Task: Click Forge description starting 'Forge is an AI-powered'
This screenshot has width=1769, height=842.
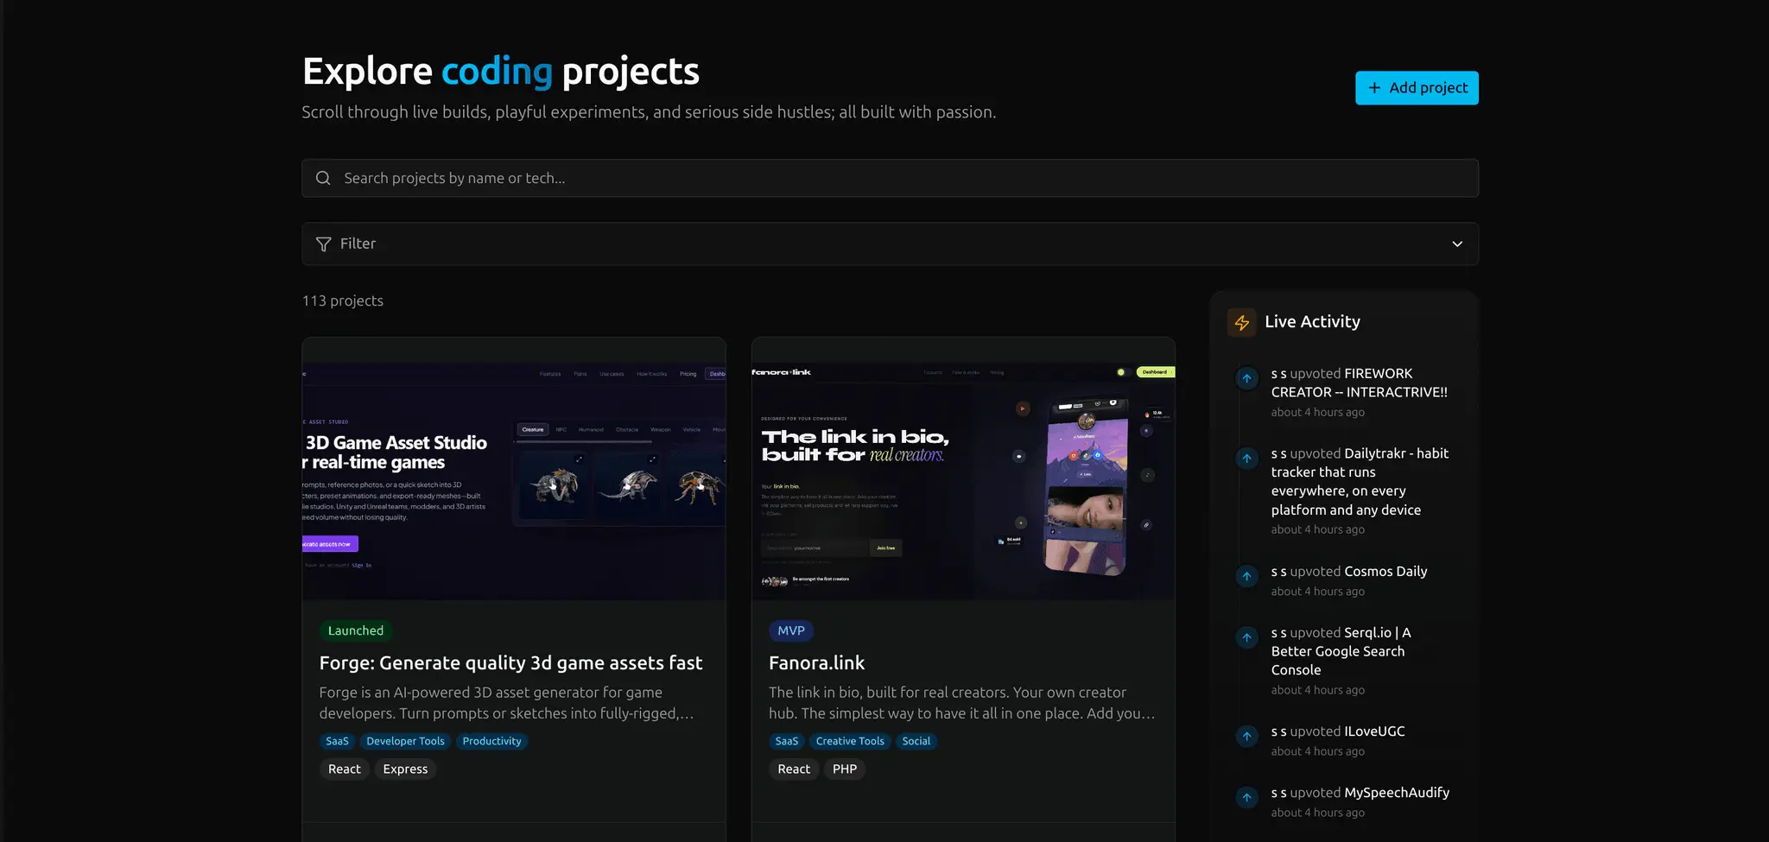Action: [506, 703]
